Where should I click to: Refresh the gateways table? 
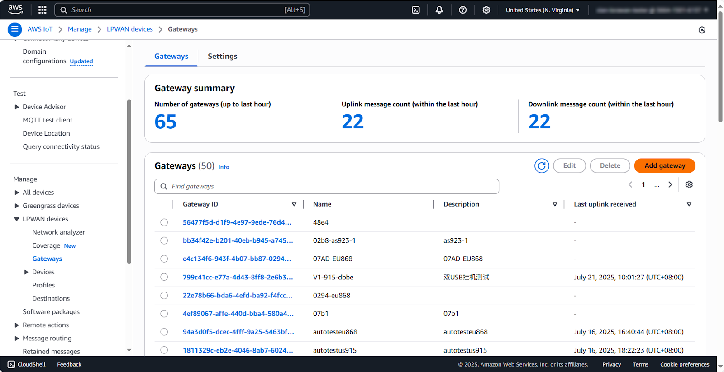click(542, 166)
